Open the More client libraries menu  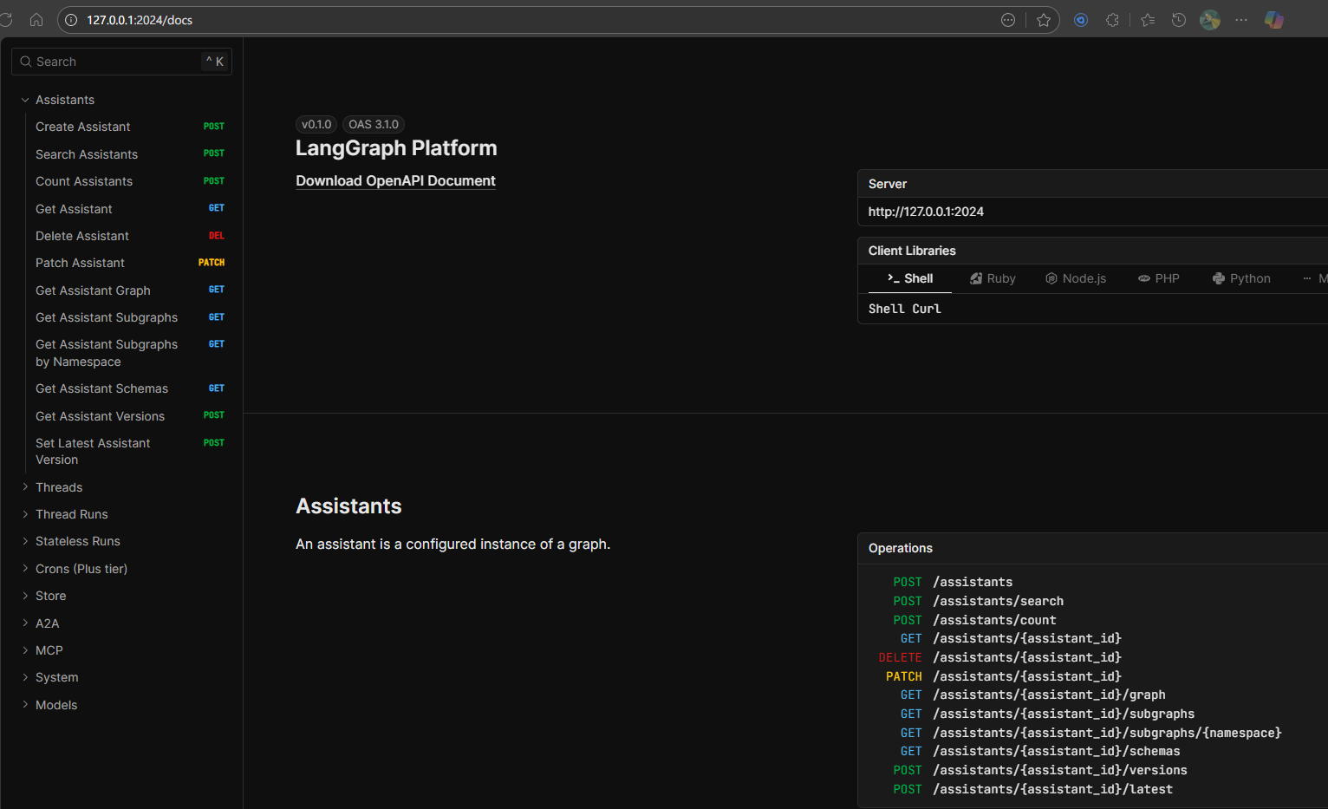pyautogui.click(x=1314, y=278)
